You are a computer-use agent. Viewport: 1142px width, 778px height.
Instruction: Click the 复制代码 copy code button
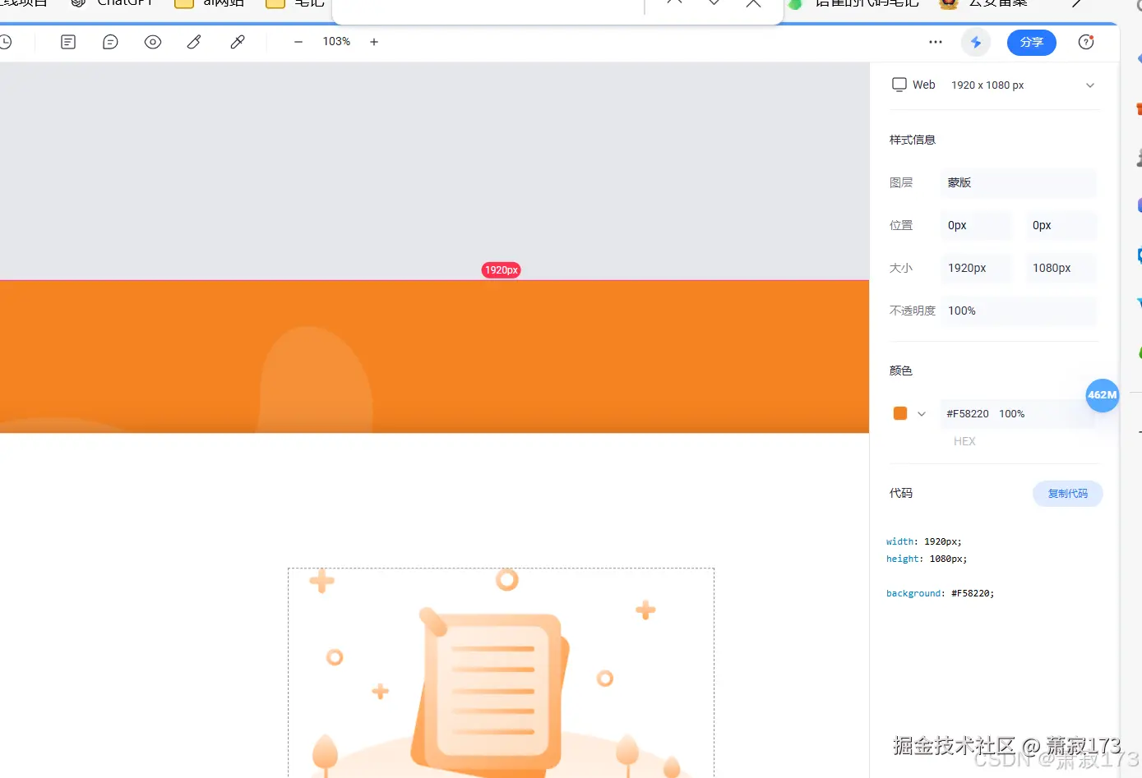point(1067,493)
